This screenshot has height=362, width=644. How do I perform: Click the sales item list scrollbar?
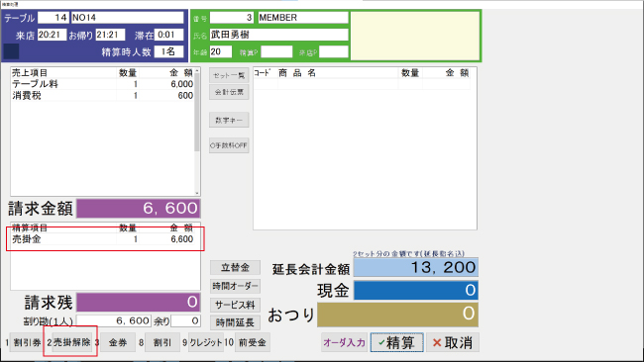197,132
